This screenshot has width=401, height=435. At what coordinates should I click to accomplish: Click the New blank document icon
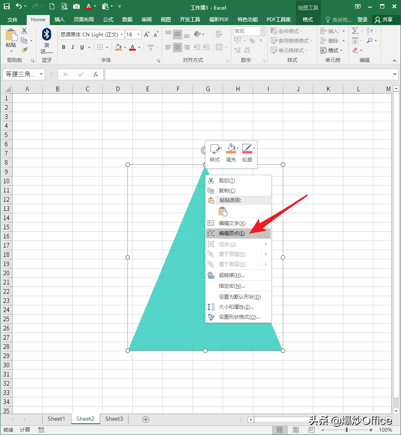point(52,6)
